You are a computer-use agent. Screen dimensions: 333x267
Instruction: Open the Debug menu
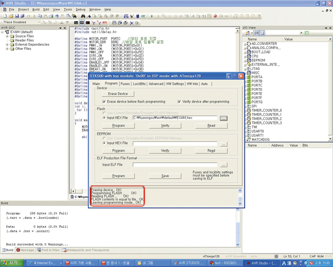[x=80, y=9]
